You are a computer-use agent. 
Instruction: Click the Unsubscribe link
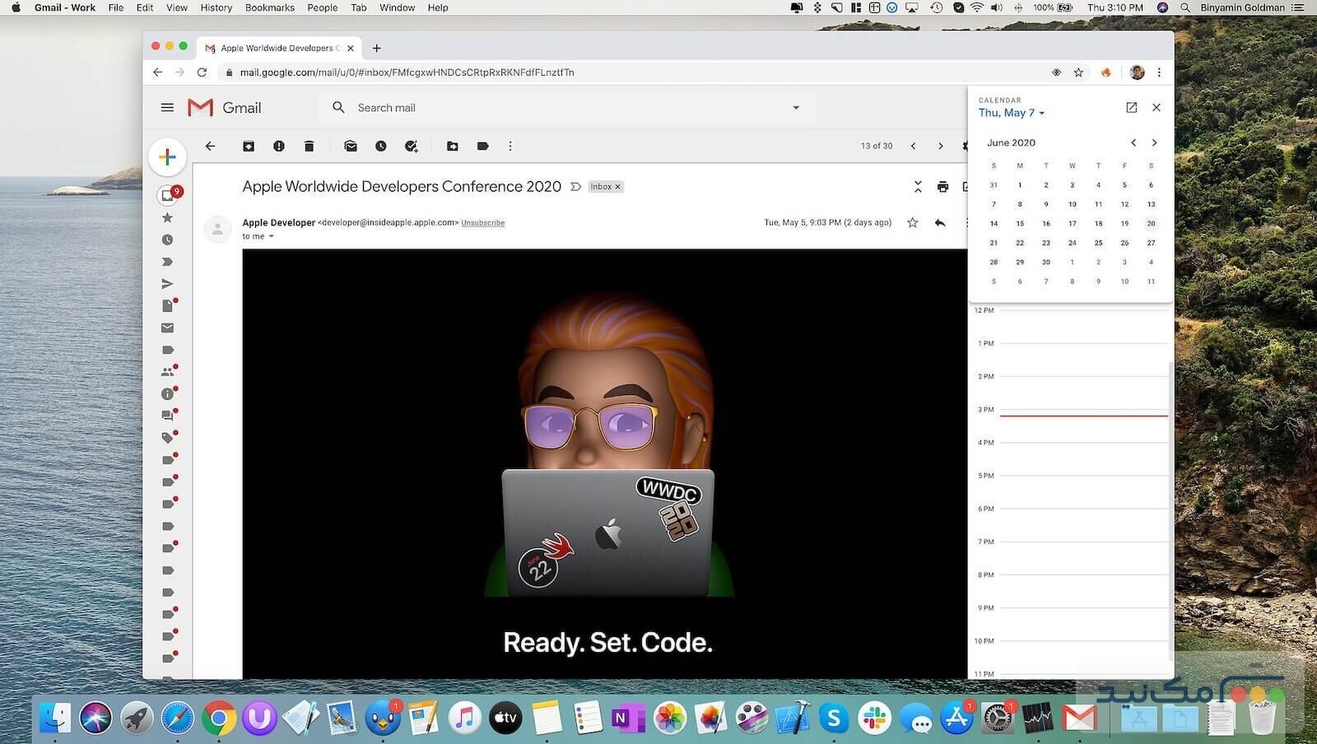[482, 222]
